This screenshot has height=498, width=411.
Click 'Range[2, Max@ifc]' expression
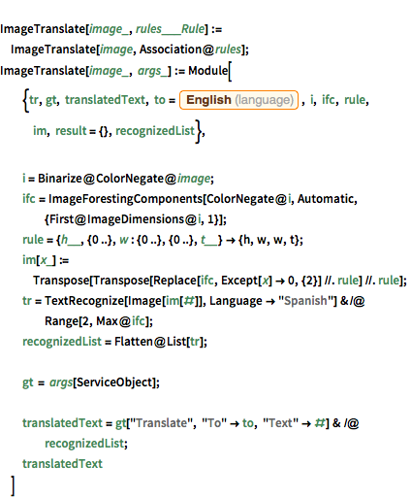97,321
